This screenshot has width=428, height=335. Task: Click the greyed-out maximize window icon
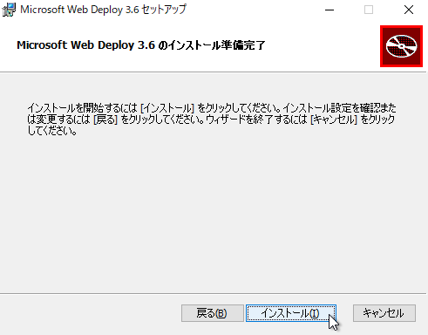click(369, 10)
